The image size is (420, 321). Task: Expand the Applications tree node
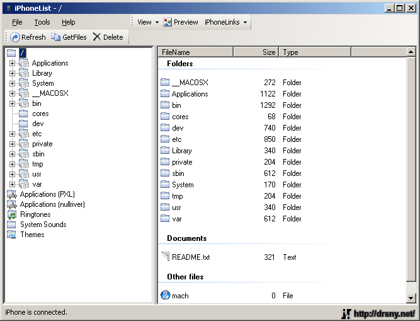click(x=12, y=63)
